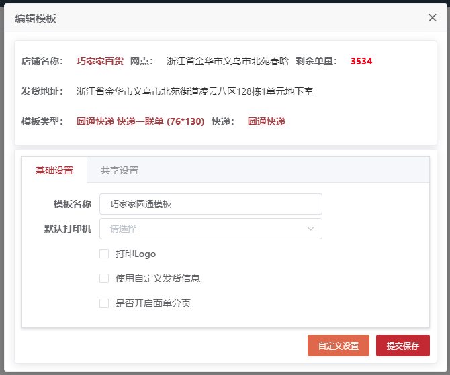Enable the 打印Logo checkbox
Screen dimensions: 450x375
pos(104,254)
